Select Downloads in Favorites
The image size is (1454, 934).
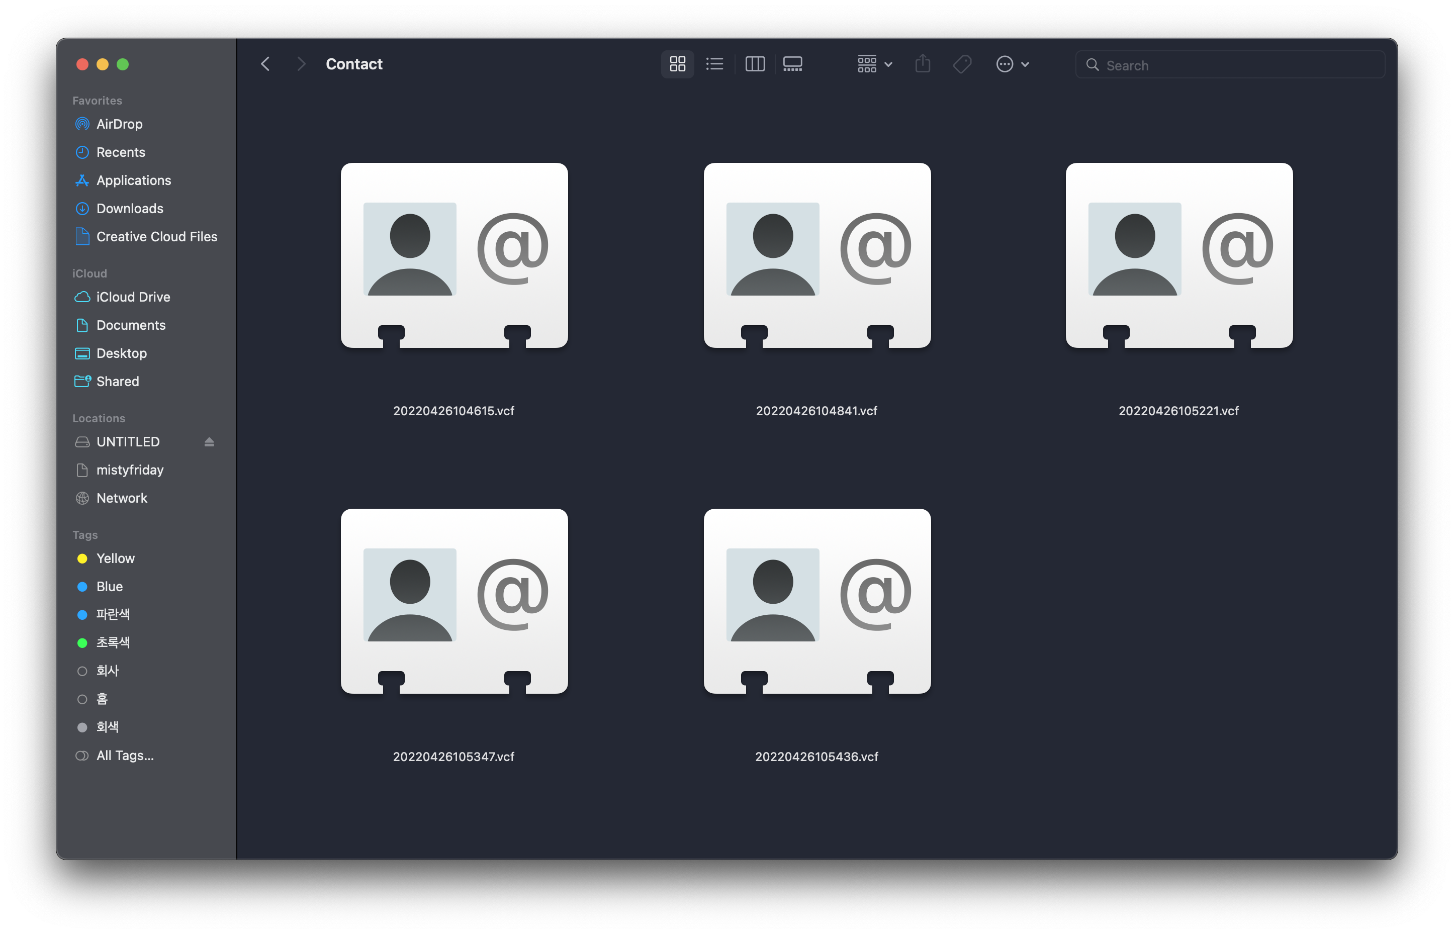130,208
